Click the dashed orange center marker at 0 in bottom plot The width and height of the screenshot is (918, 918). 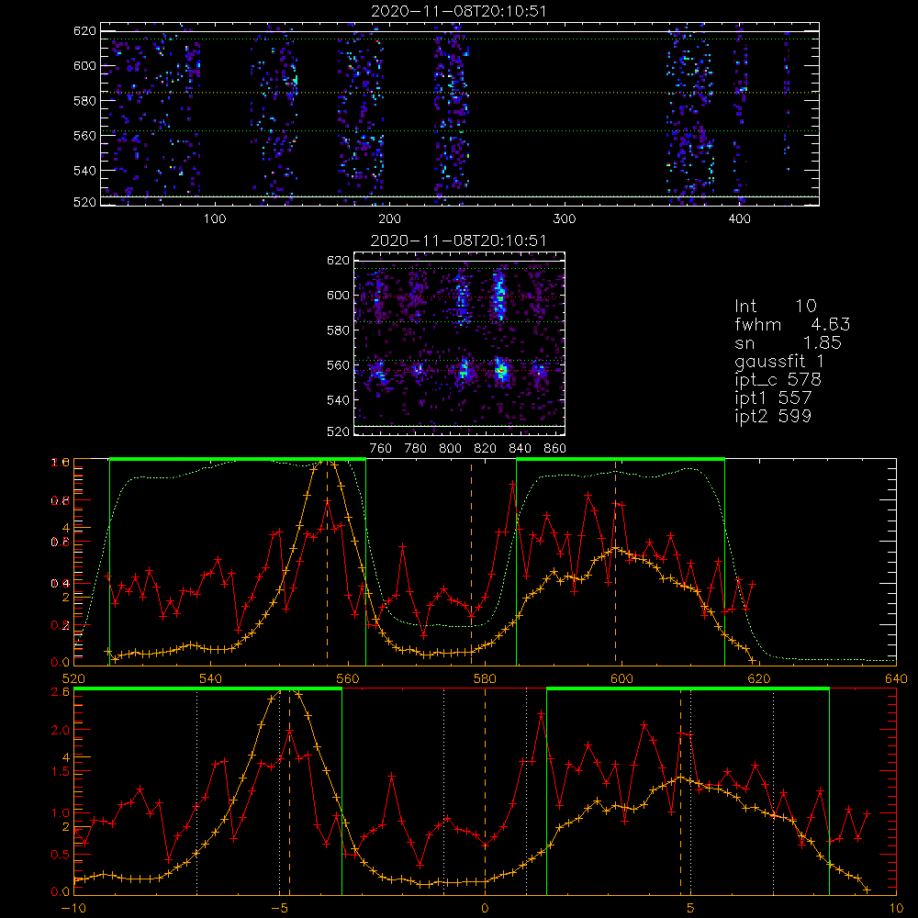[485, 791]
